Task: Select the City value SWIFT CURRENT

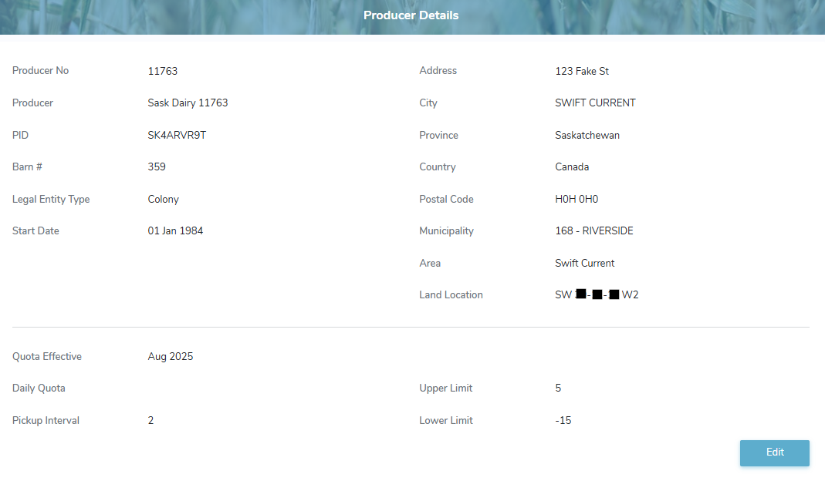Action: coord(595,103)
